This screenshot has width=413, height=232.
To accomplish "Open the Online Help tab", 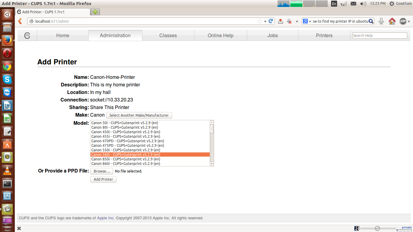I will (220, 35).
